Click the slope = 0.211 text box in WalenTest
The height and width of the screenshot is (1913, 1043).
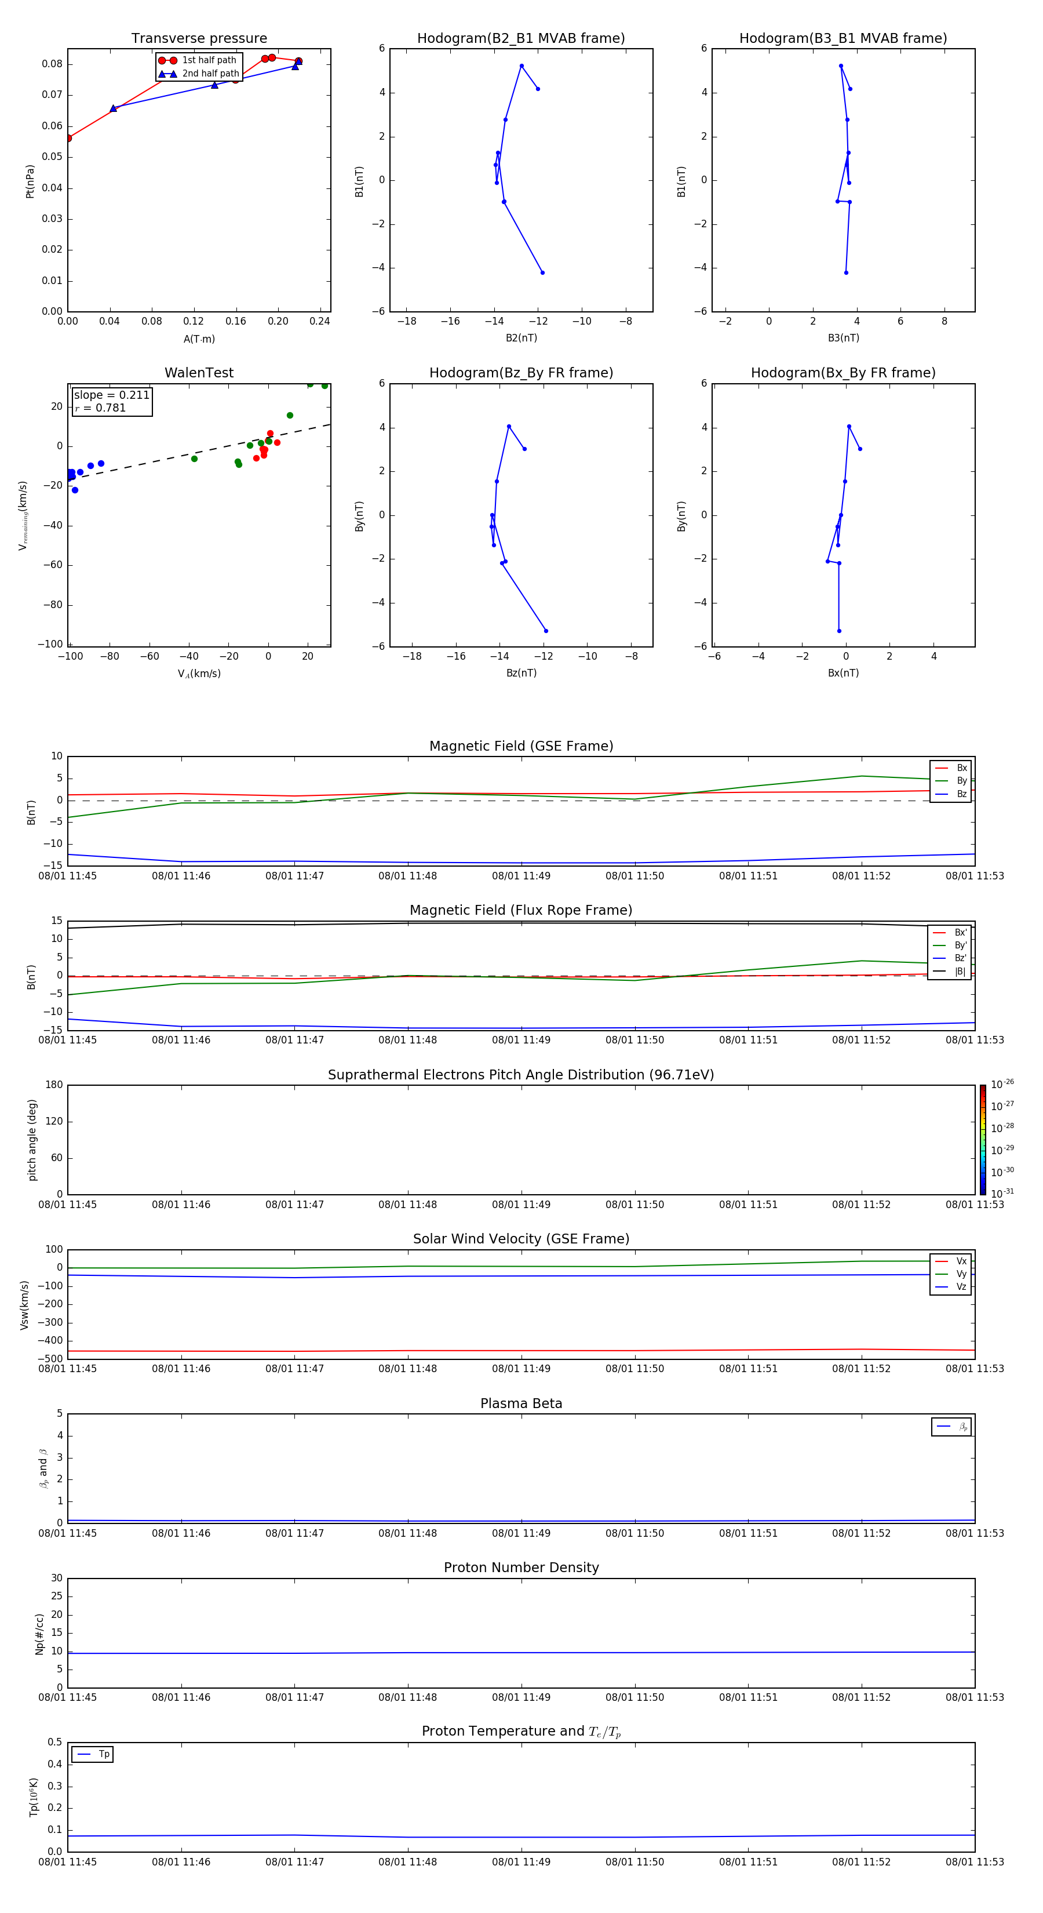pyautogui.click(x=112, y=401)
